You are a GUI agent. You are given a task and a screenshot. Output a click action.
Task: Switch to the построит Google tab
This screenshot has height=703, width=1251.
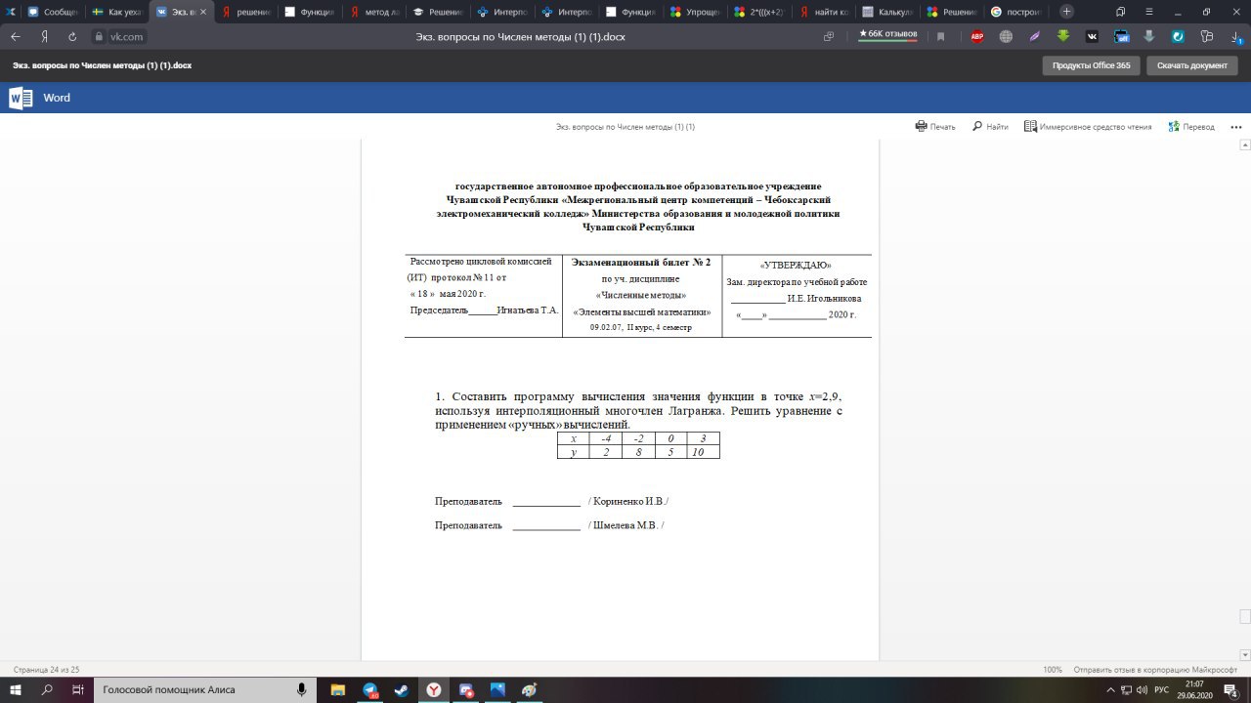click(x=1018, y=12)
